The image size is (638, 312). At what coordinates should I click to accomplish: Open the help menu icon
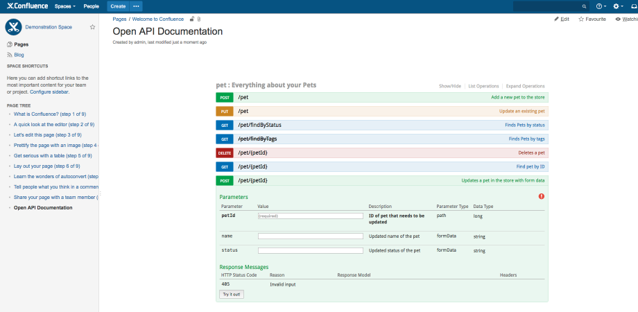pyautogui.click(x=601, y=6)
